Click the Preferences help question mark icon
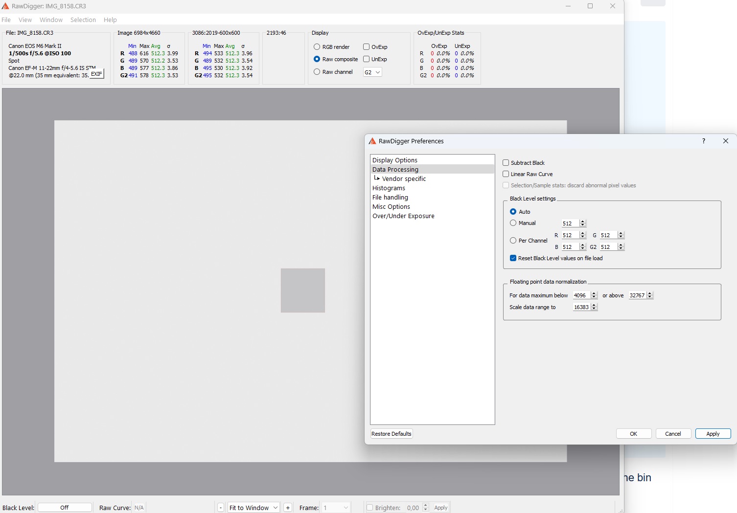 (x=704, y=141)
